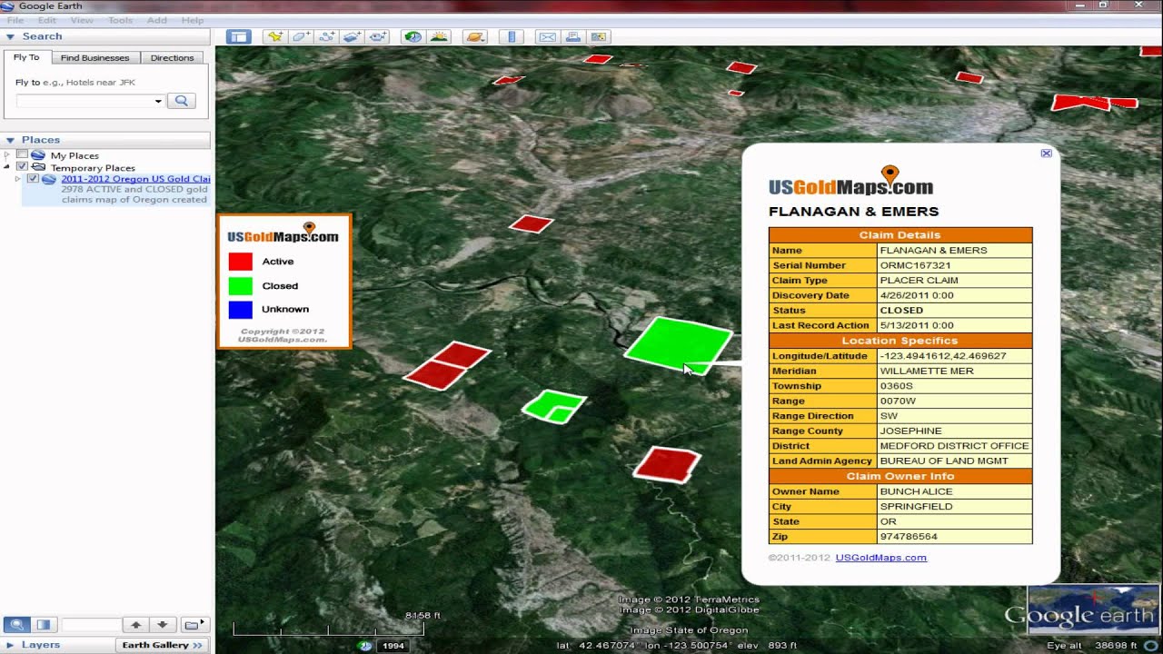The height and width of the screenshot is (654, 1163).
Task: Follow the USGoldMaps.com link in balloon footer
Action: tap(880, 557)
